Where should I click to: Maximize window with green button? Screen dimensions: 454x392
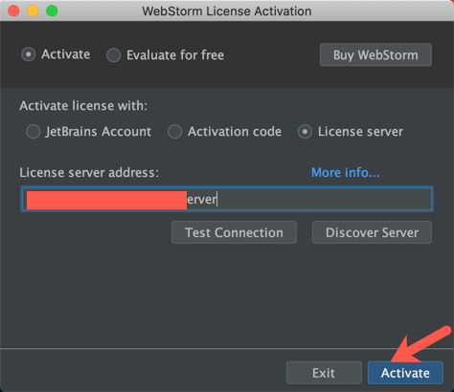pos(52,11)
